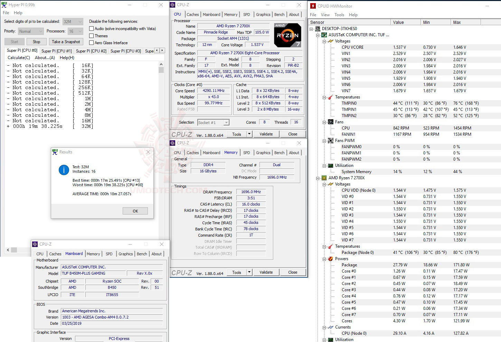
Task: Click the CPU-Z icon in the Mainboard window title bar
Action: tap(35, 244)
